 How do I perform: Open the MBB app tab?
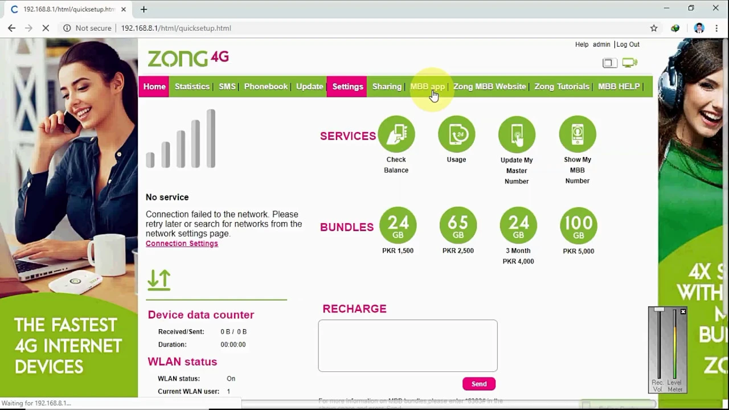427,87
